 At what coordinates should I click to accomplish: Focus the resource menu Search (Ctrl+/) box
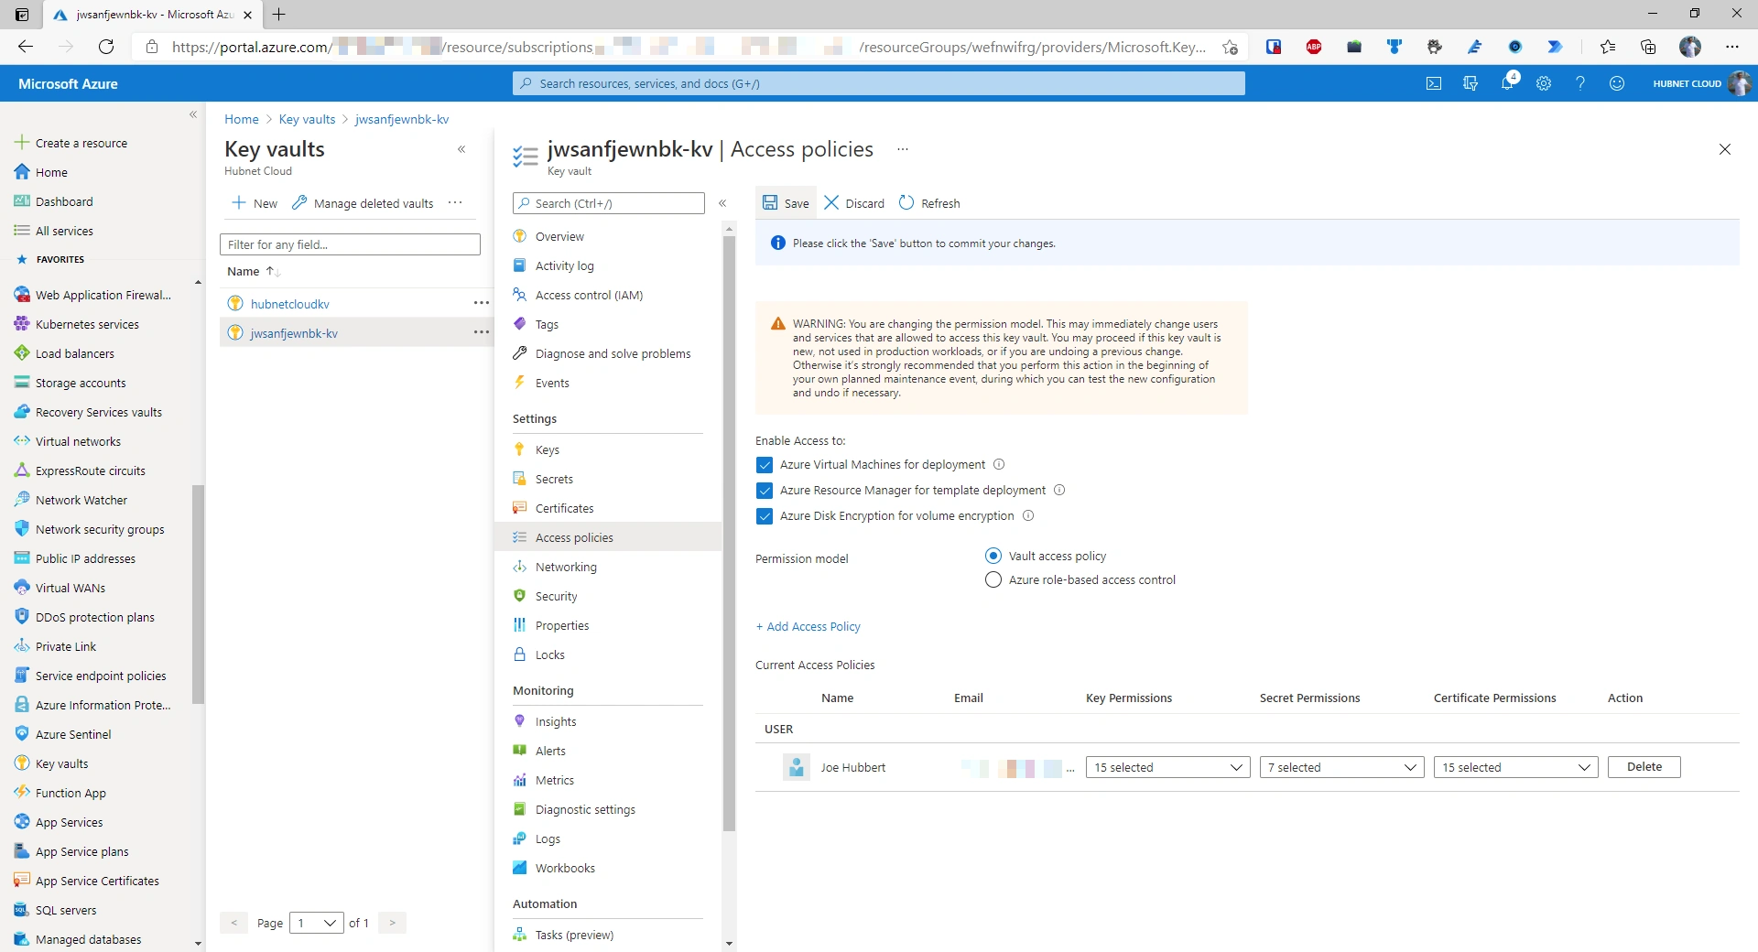[x=609, y=203]
